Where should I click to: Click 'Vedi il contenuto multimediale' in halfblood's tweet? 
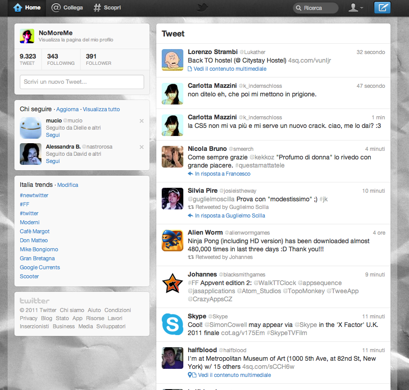click(234, 375)
